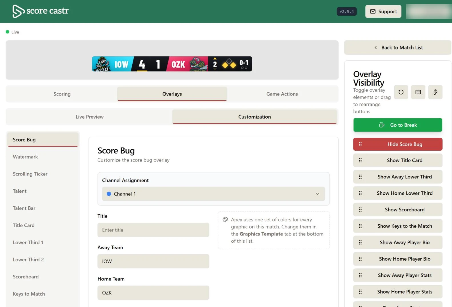The height and width of the screenshot is (307, 452).
Task: Click the score castr logo
Action: 41,11
